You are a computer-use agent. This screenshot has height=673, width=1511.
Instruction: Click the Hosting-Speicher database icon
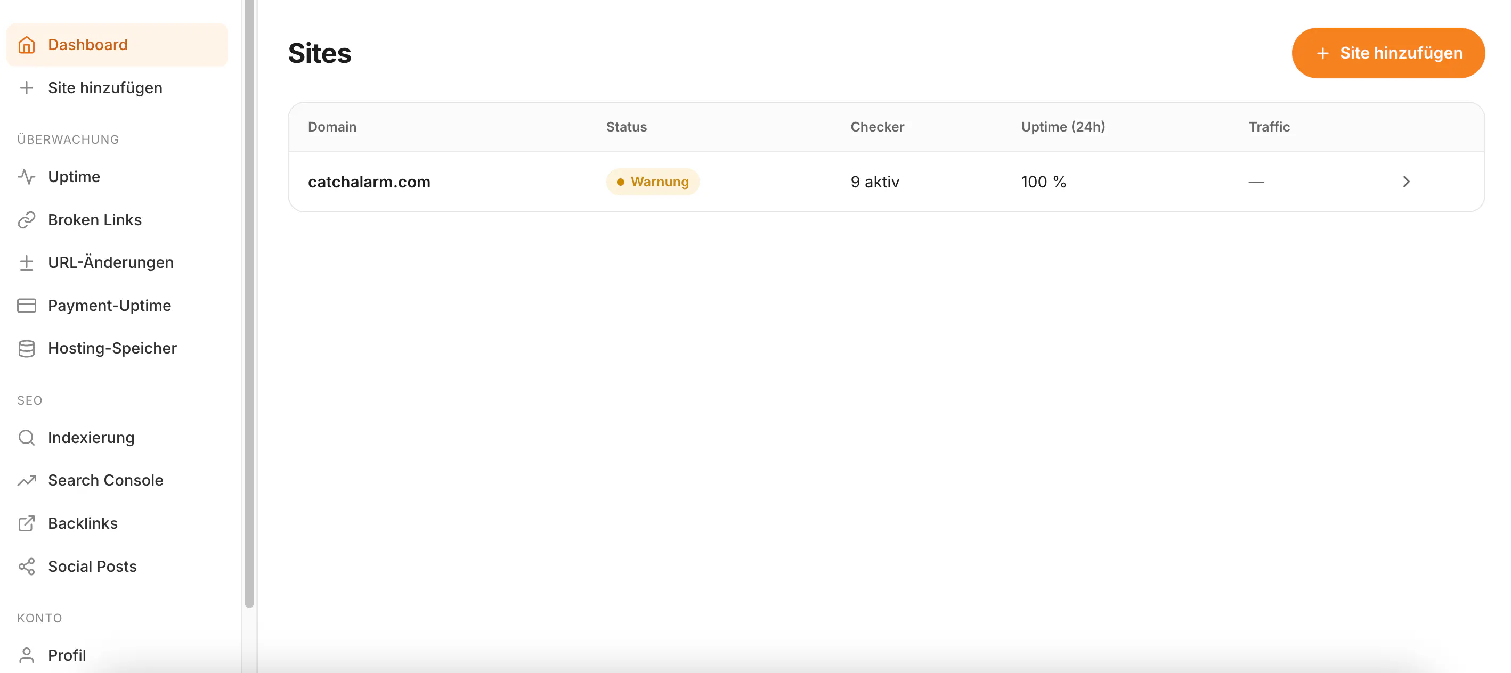(x=27, y=348)
